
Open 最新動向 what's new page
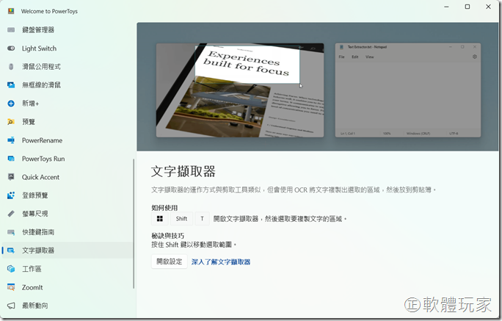pyautogui.click(x=34, y=306)
